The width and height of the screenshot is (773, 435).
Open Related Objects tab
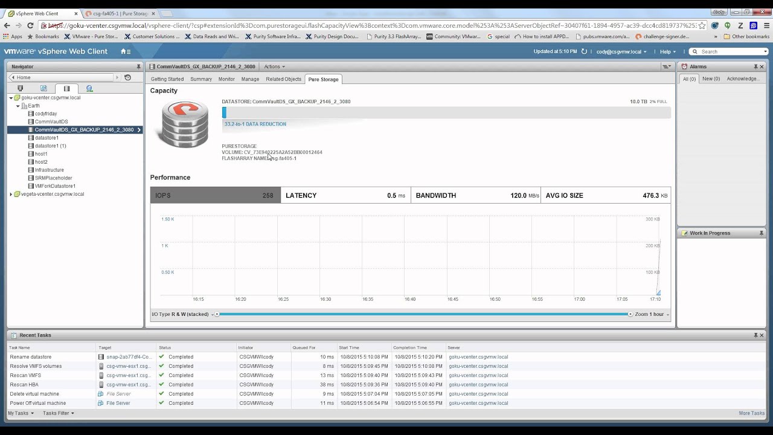pos(283,79)
